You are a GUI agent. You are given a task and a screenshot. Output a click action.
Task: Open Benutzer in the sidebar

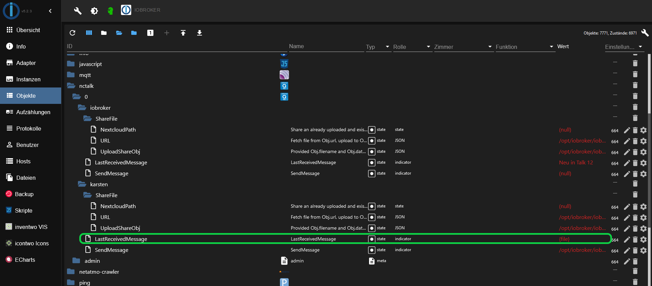30,145
